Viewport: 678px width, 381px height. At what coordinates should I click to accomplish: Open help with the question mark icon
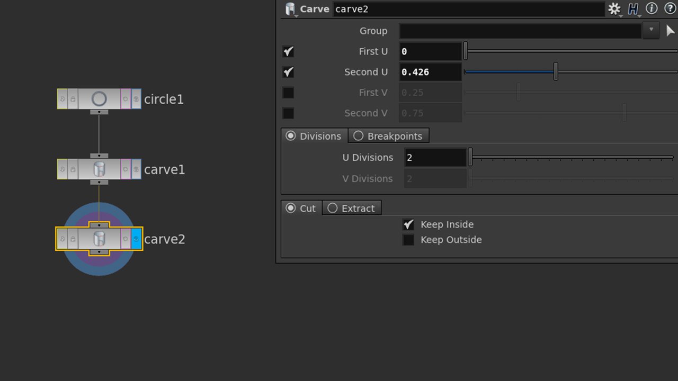pos(670,8)
